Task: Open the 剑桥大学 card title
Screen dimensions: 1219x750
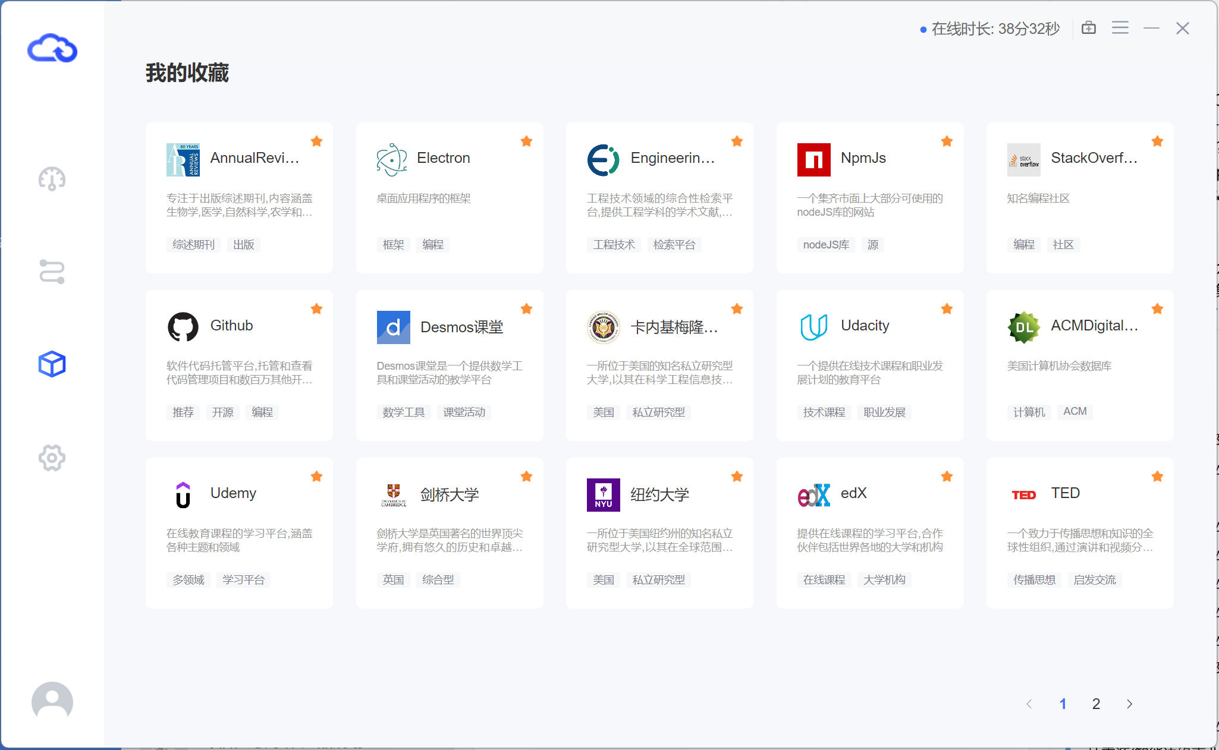Action: click(x=450, y=494)
